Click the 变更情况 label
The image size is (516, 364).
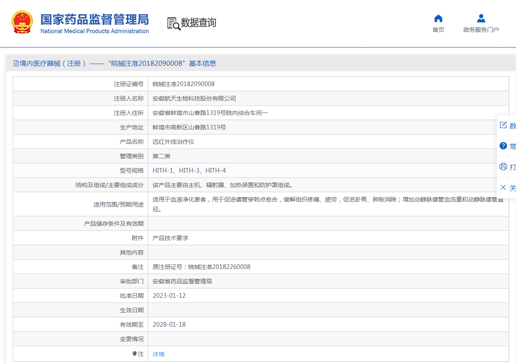(132, 339)
